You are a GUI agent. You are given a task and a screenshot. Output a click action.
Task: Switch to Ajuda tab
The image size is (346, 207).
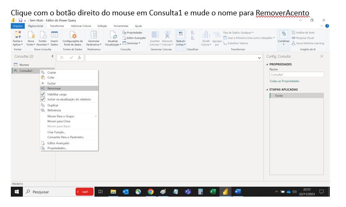coord(138,26)
